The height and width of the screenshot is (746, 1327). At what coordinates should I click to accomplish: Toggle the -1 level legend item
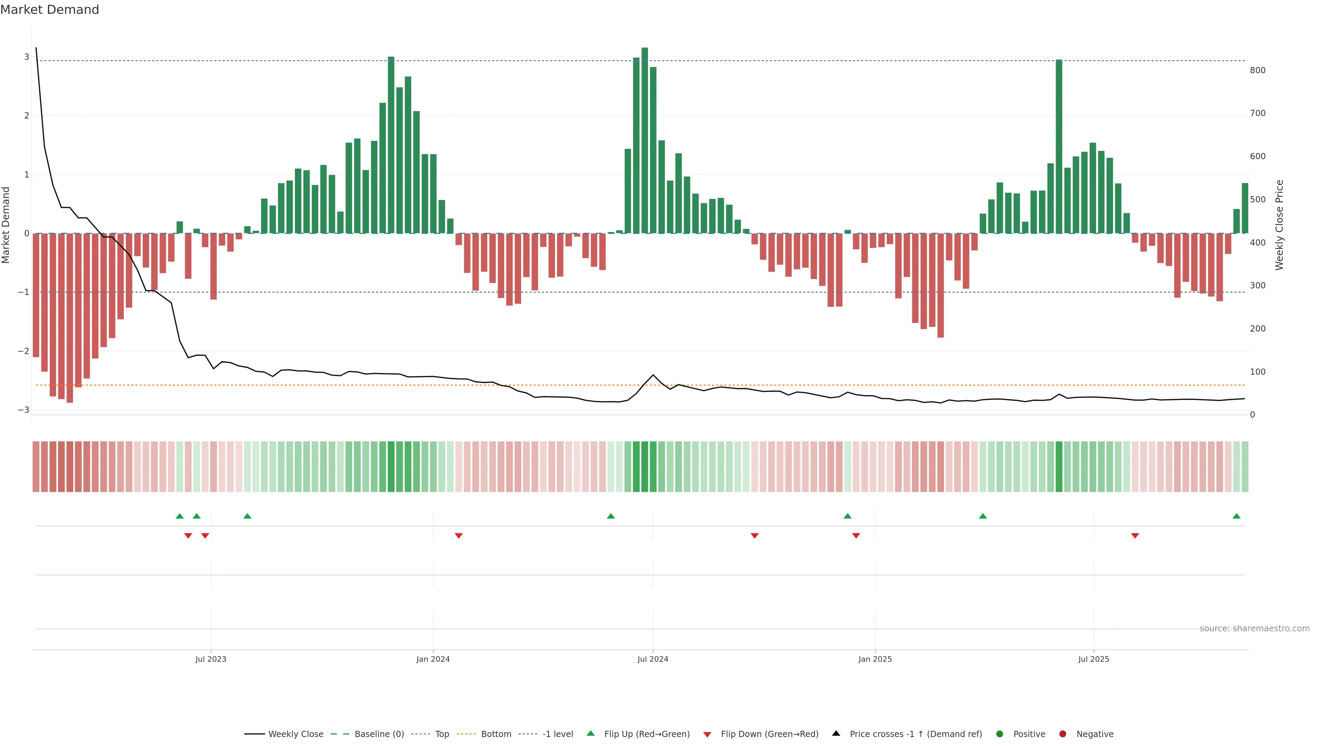557,734
